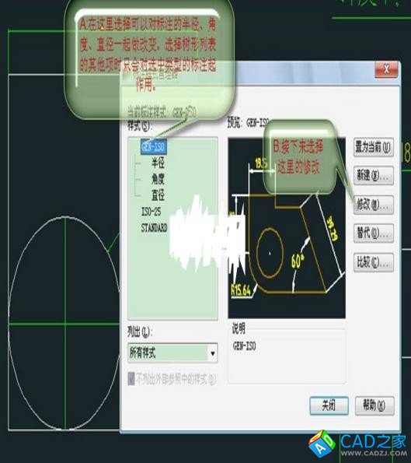
Task: Toggle 不列出外部参照中的样式 checkbox
Action: coord(131,379)
